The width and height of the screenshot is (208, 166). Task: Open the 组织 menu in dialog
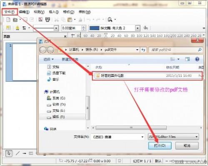(x=48, y=60)
